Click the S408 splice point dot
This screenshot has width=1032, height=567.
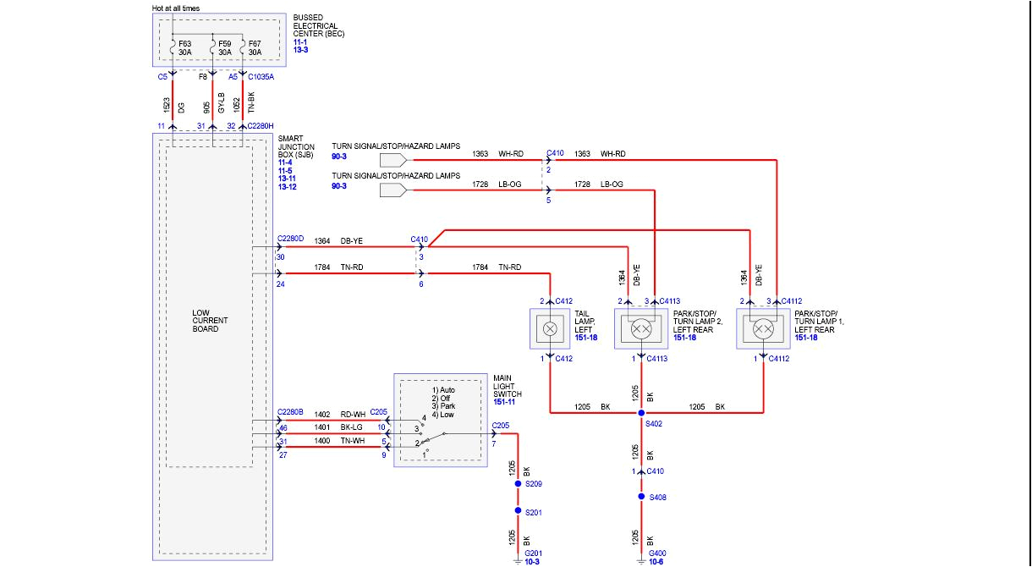point(641,497)
